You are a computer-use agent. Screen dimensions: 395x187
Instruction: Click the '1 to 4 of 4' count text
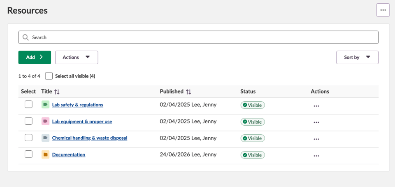pos(29,76)
